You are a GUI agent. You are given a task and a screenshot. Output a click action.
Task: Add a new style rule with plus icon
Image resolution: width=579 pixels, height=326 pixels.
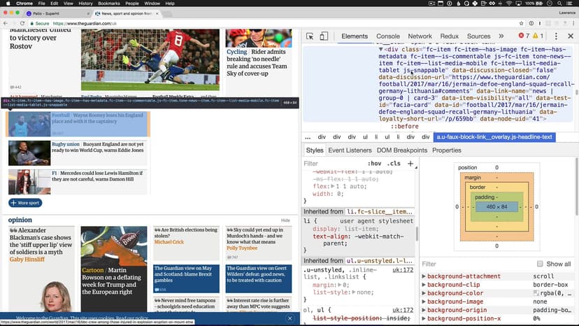[x=410, y=164]
